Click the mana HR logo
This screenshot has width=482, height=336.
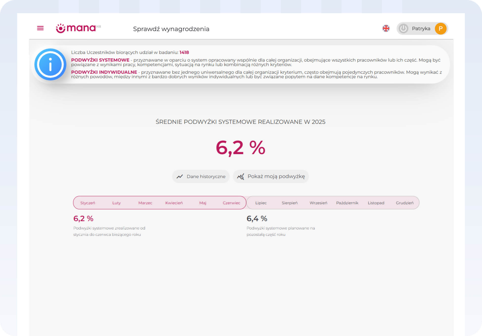78,28
